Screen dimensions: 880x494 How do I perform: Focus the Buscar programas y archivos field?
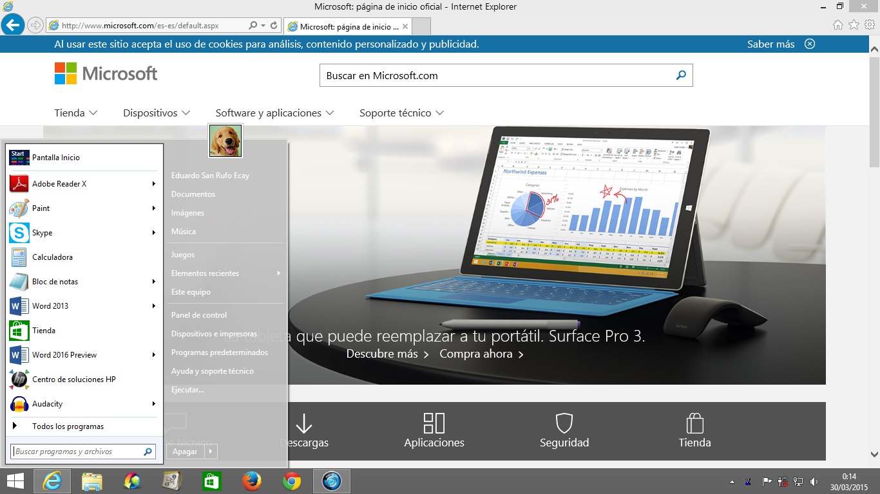pyautogui.click(x=84, y=452)
